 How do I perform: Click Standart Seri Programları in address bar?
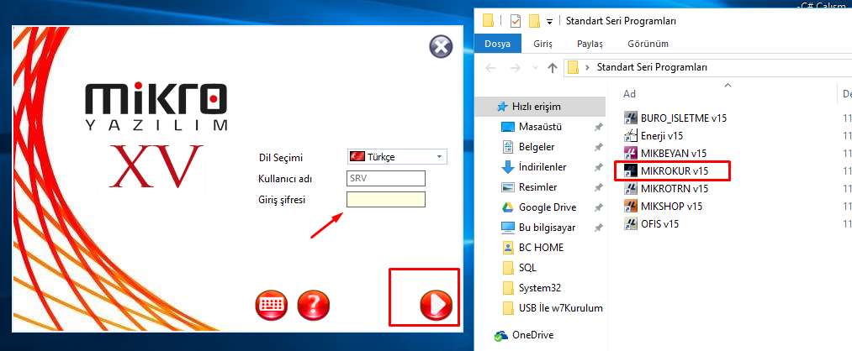click(652, 68)
